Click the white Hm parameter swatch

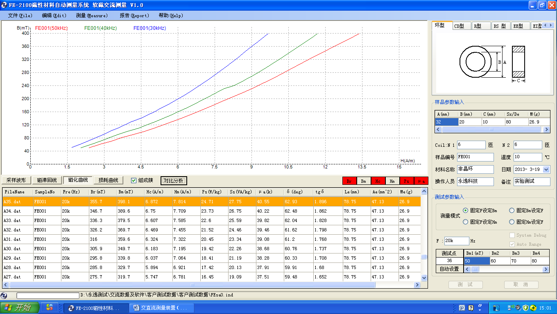(x=392, y=181)
